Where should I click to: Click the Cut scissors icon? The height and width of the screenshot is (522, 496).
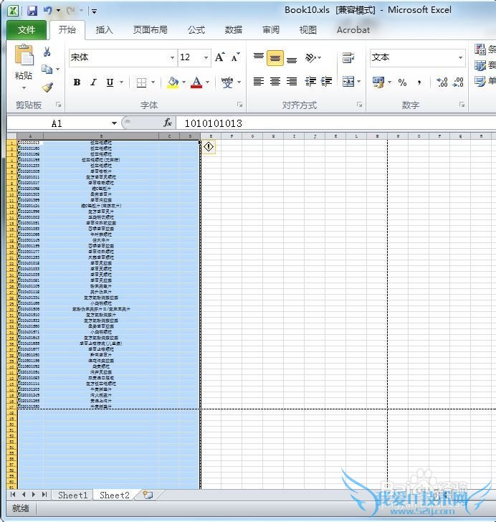[x=47, y=52]
